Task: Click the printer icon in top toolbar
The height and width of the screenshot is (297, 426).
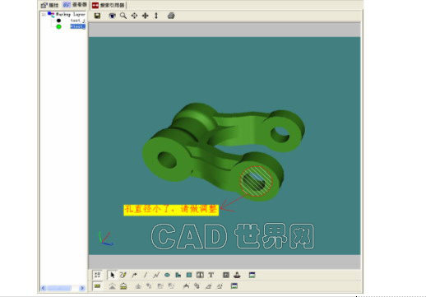Action: (171, 16)
